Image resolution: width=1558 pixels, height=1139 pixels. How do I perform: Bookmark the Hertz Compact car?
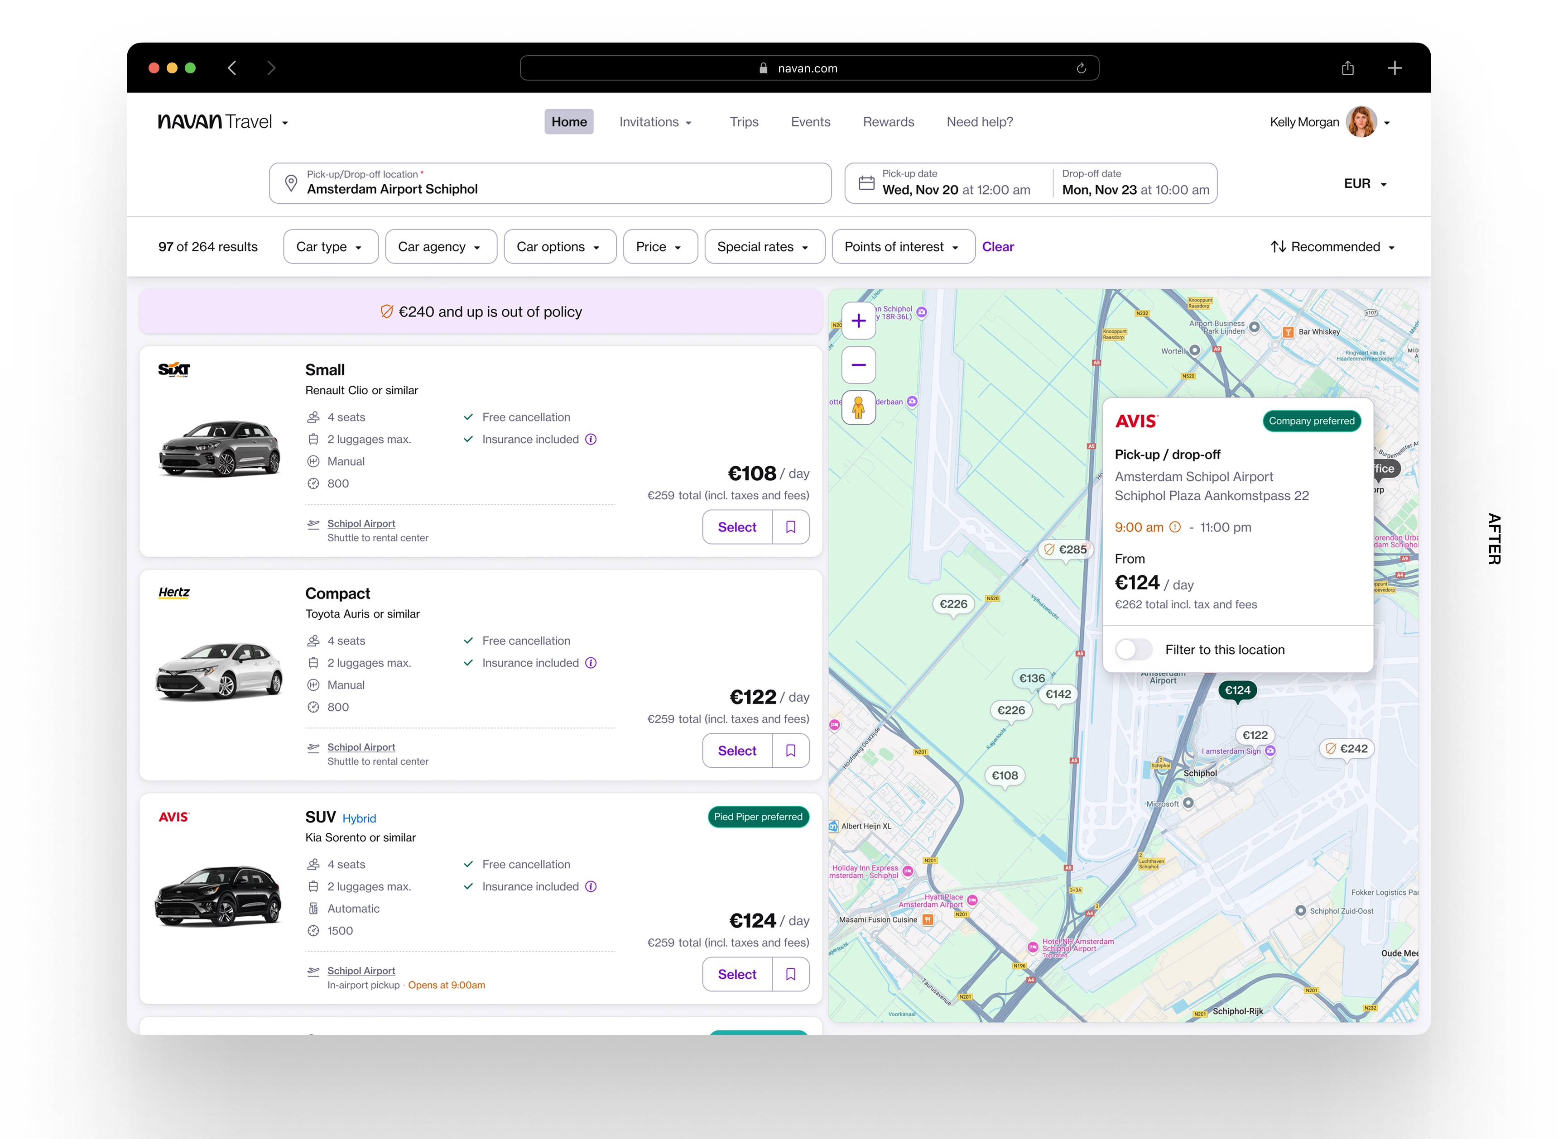tap(790, 750)
